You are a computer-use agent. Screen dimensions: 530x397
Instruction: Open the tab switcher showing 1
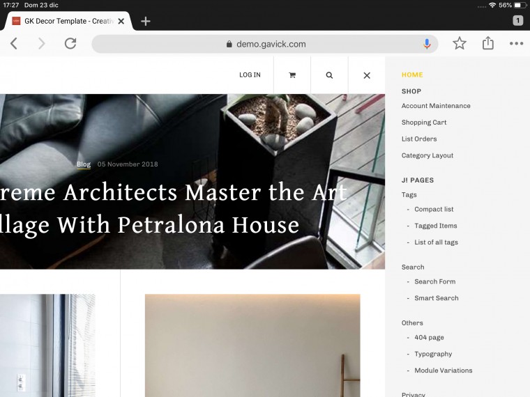click(518, 21)
